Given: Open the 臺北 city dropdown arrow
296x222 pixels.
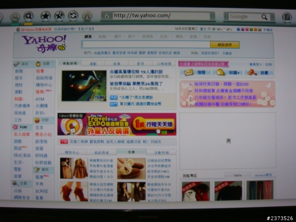Looking at the screenshot, I should click(209, 29).
